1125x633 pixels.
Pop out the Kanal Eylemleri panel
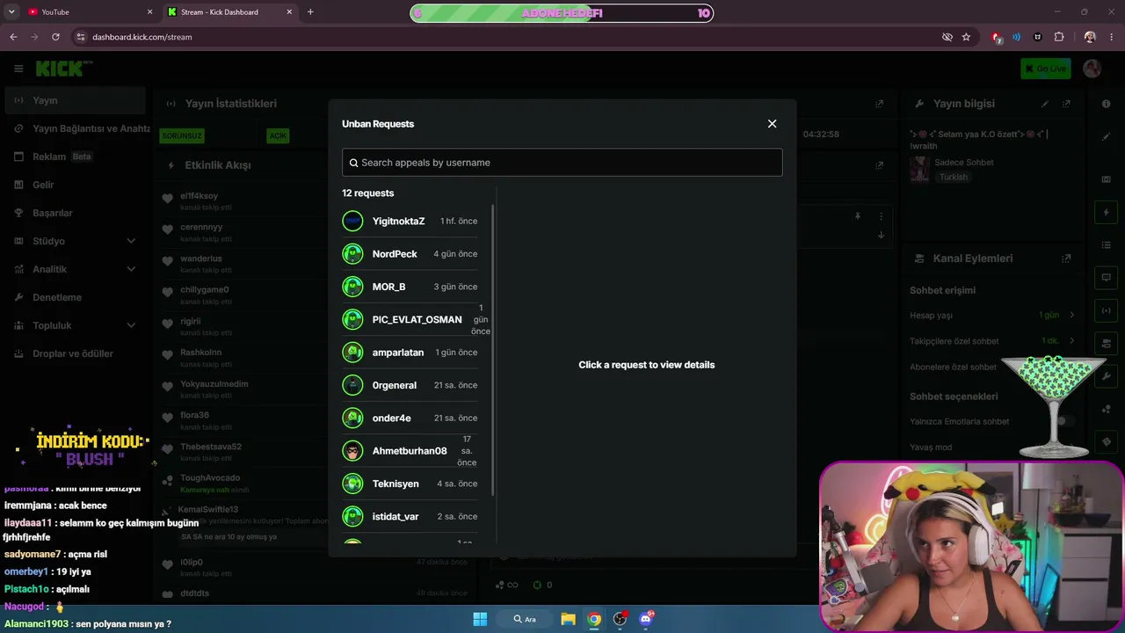click(x=1066, y=258)
